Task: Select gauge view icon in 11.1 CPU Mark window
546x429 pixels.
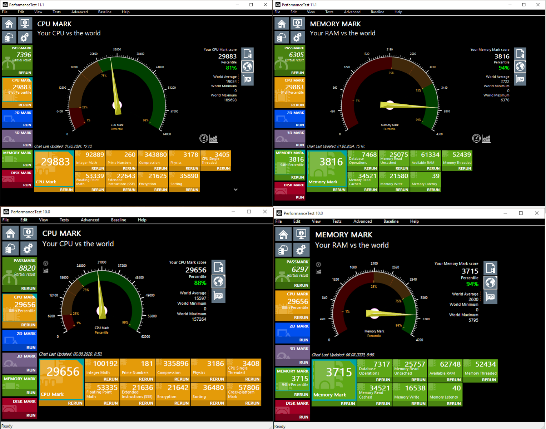Action: 204,138
